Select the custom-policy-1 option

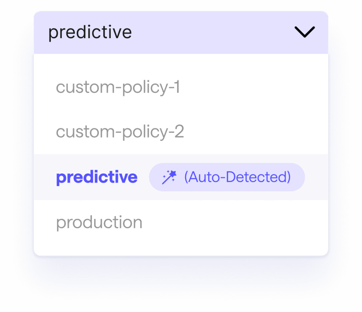118,87
